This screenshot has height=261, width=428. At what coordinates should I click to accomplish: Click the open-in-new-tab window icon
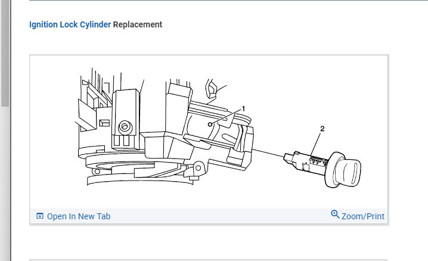40,216
